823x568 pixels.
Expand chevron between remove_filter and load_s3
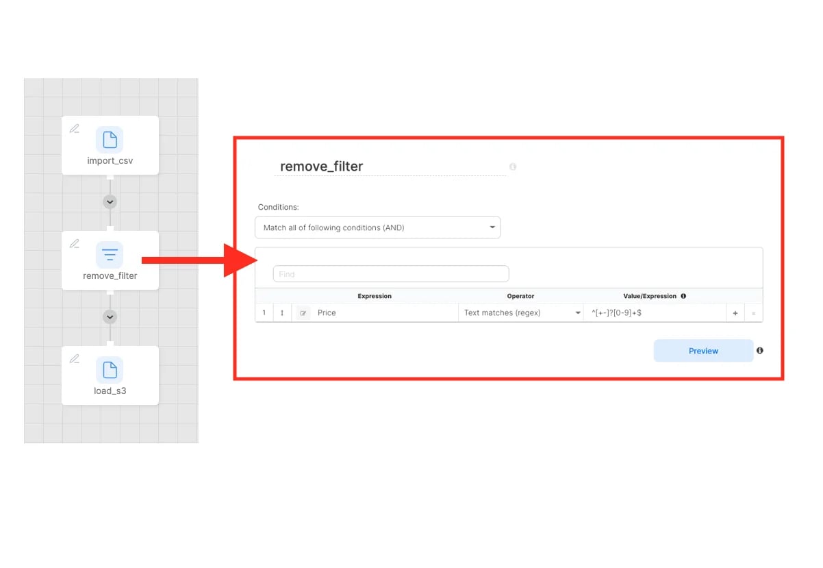[x=110, y=317]
